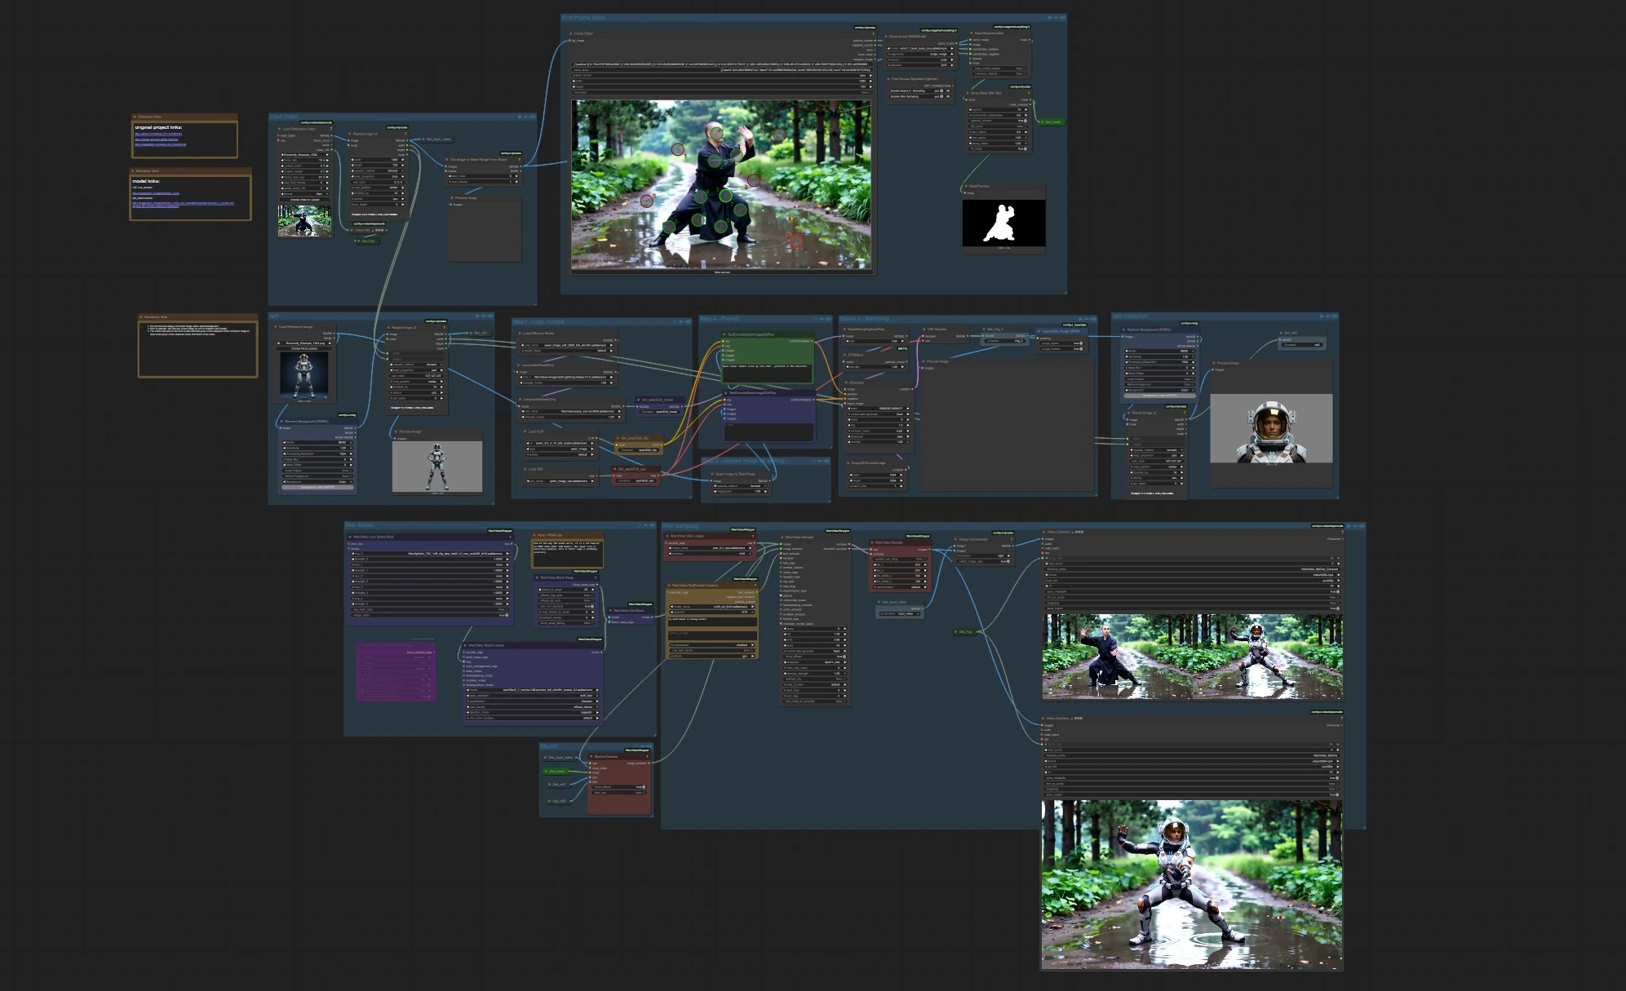Click the play icon on Scene 2 - Sampling group header
1626x991 pixels.
(x=1080, y=319)
